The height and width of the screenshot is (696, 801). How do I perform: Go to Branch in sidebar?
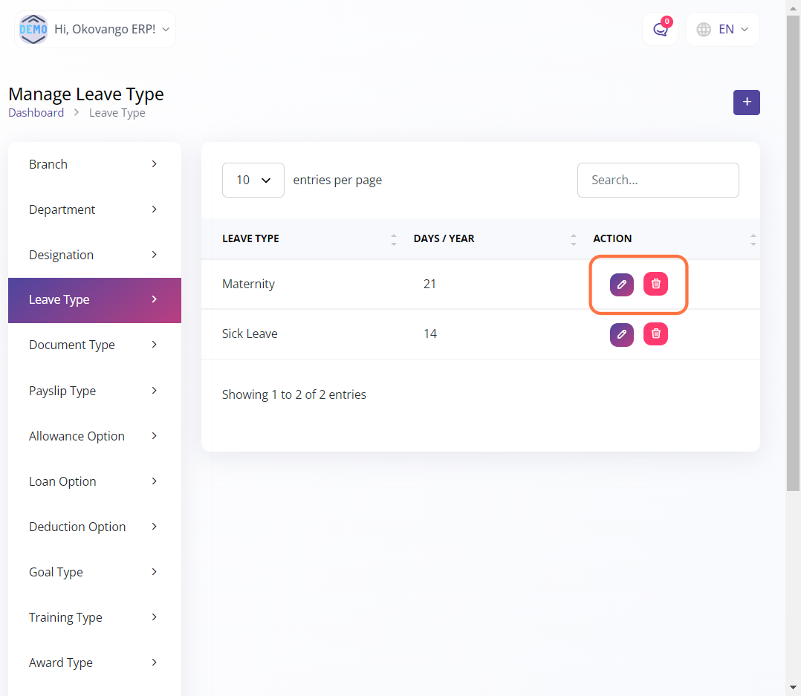pyautogui.click(x=94, y=164)
